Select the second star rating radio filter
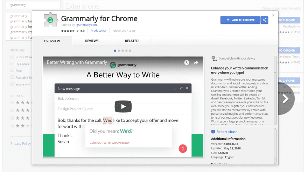 pos(12,110)
